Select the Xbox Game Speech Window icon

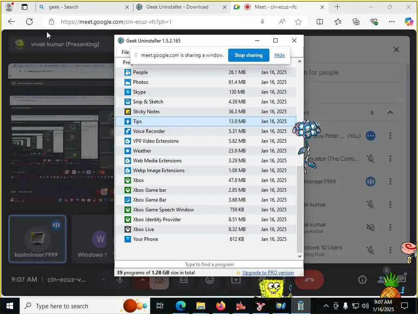pyautogui.click(x=128, y=210)
